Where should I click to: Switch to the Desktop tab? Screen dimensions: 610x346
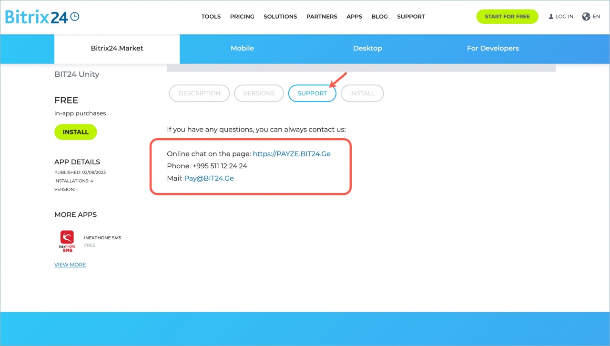pyautogui.click(x=367, y=49)
